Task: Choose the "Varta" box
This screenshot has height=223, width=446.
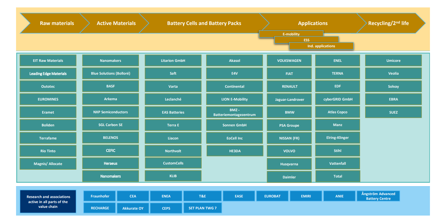Action: [x=173, y=87]
